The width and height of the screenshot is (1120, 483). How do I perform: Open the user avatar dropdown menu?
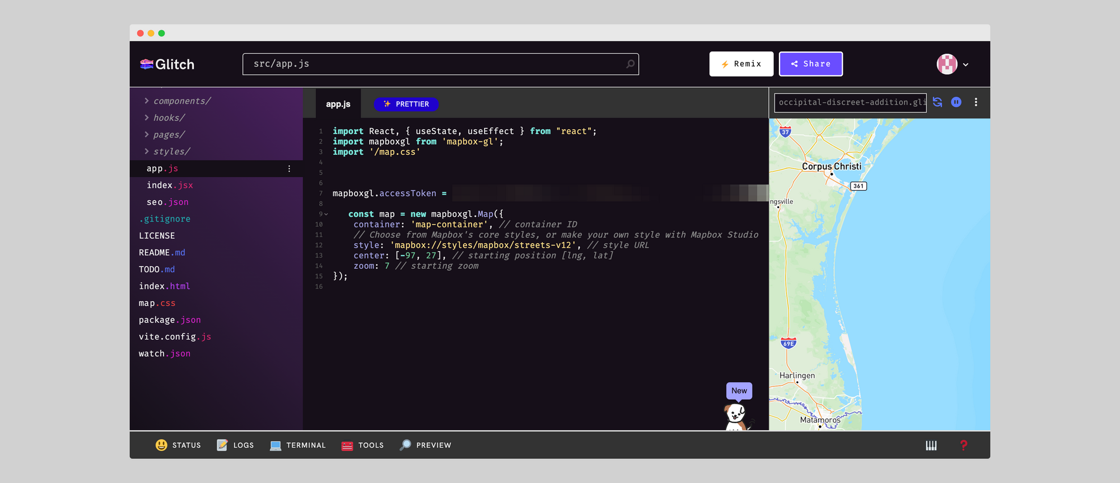point(953,64)
